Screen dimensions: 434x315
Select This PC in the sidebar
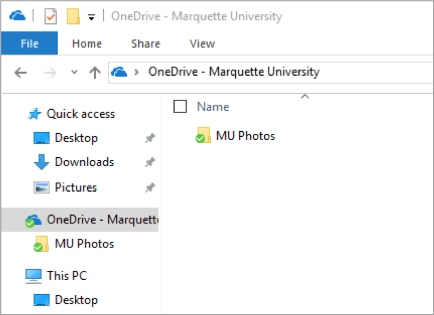pyautogui.click(x=66, y=275)
